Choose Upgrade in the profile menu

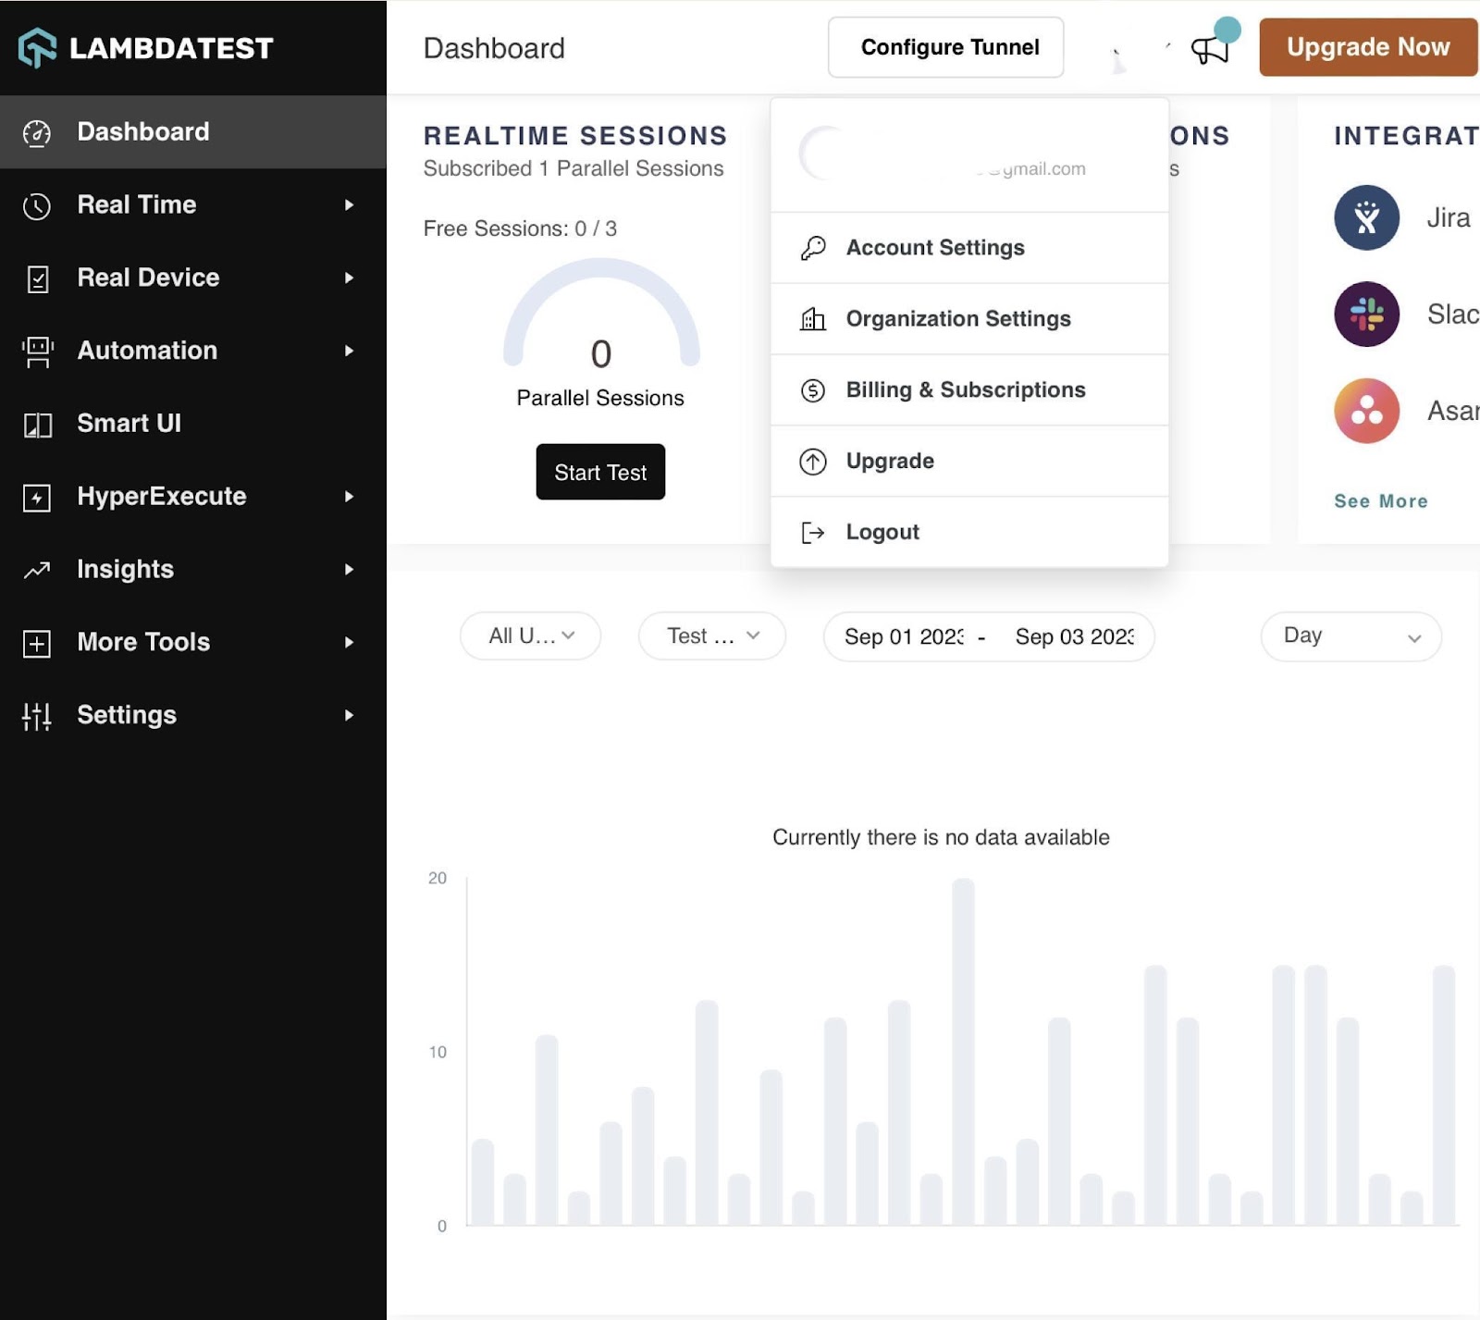(969, 462)
